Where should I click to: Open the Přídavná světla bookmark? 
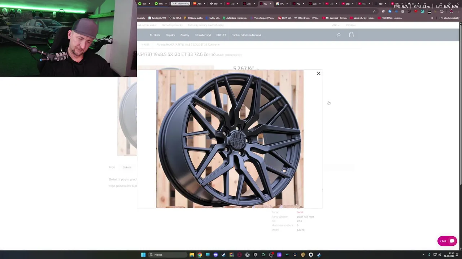tap(193, 18)
